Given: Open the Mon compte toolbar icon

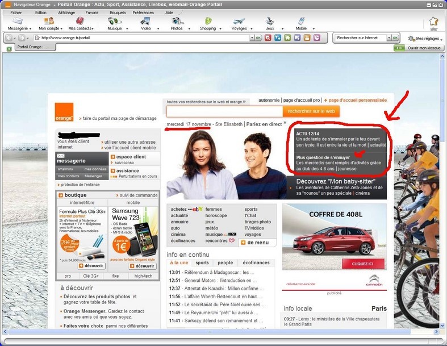Looking at the screenshot, I should (x=49, y=21).
